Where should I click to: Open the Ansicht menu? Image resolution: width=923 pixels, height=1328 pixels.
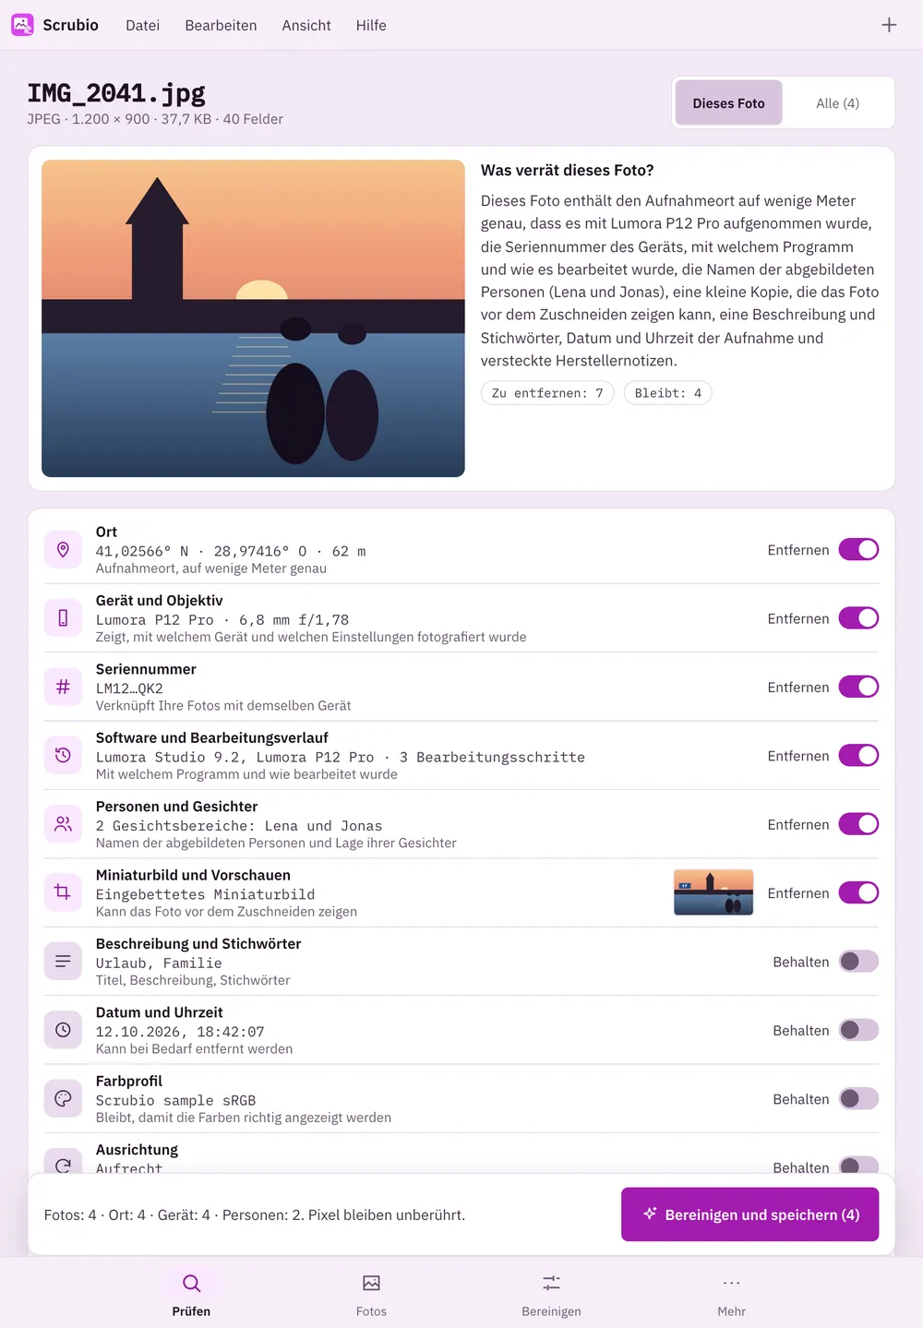(306, 25)
